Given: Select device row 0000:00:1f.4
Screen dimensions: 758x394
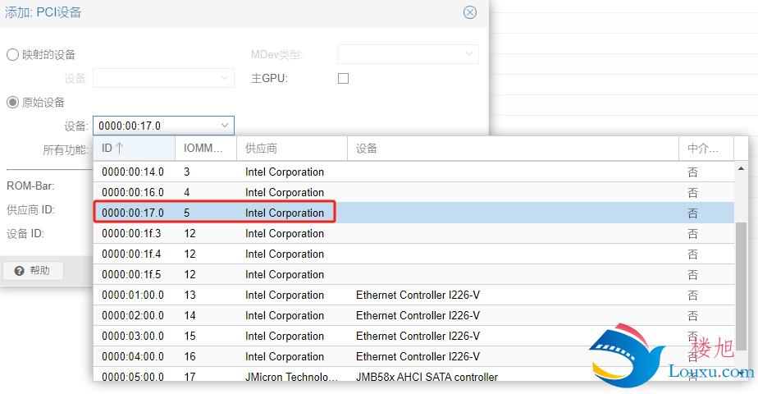Looking at the screenshot, I should [x=413, y=254].
